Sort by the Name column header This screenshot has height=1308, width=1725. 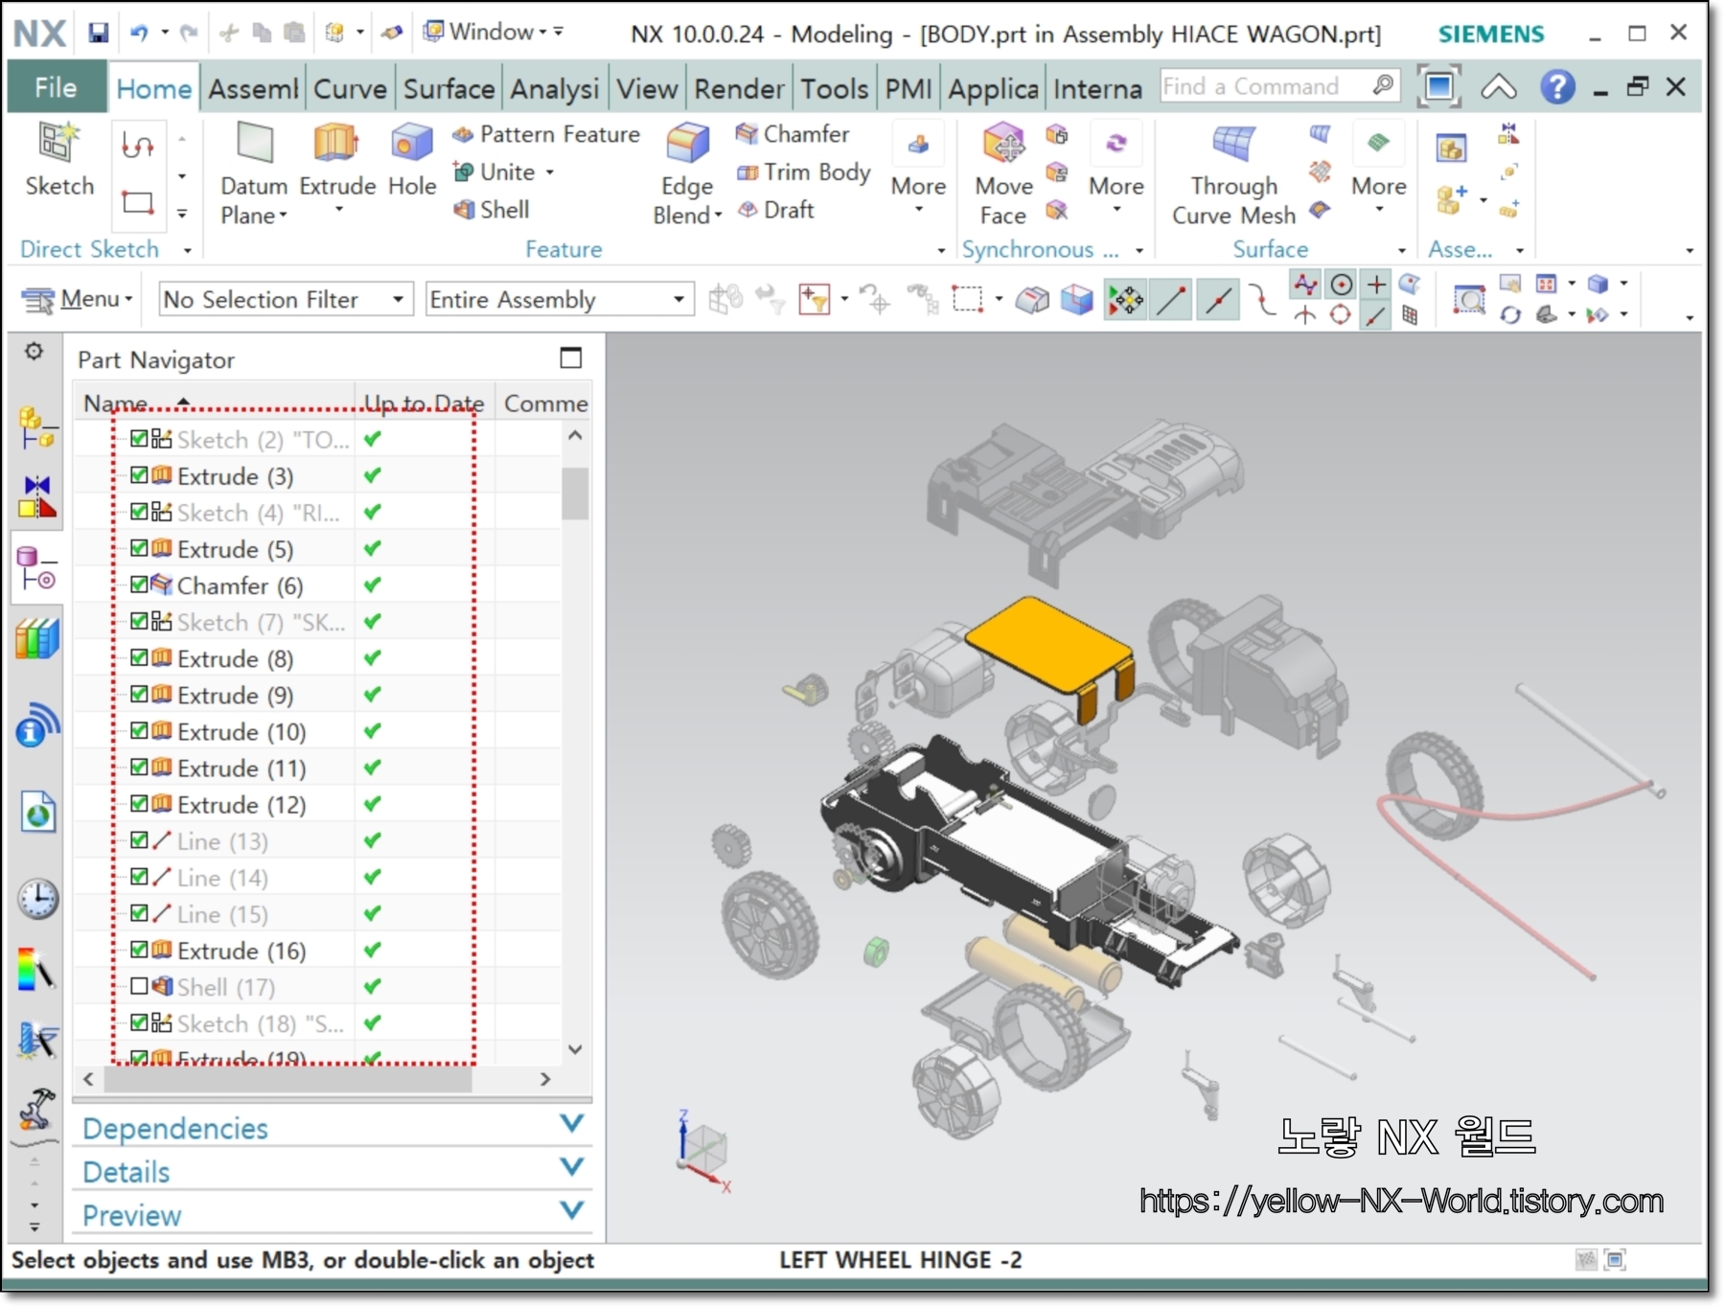[213, 402]
